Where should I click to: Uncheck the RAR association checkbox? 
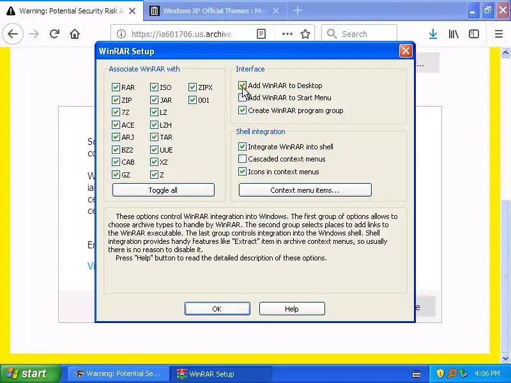point(116,87)
